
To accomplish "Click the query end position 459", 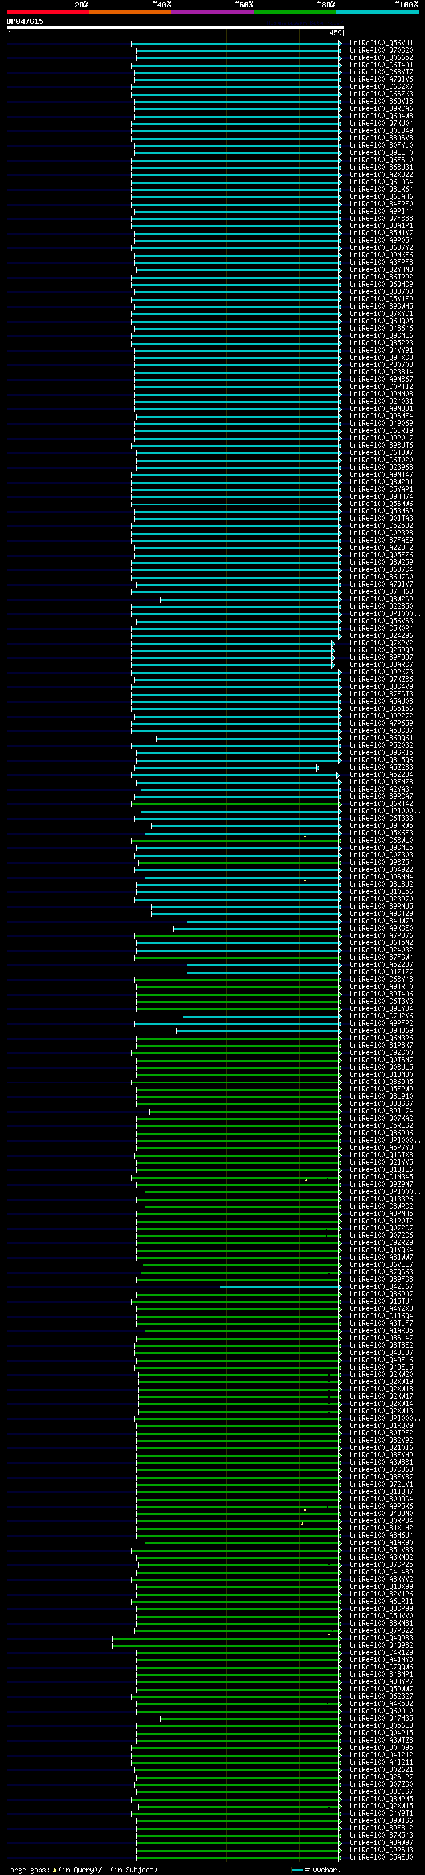I will point(335,33).
